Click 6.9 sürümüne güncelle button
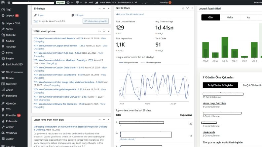 pyautogui.click(x=95, y=21)
